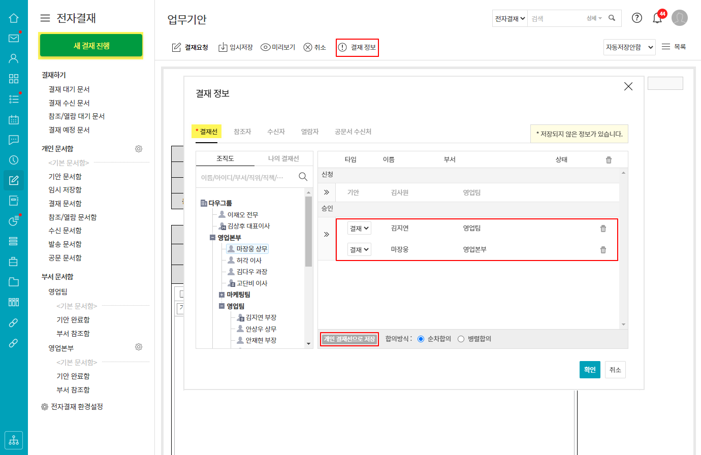Viewport: 701px width, 455px height.
Task: Delete 마장웅 from the approval line
Action: [603, 250]
